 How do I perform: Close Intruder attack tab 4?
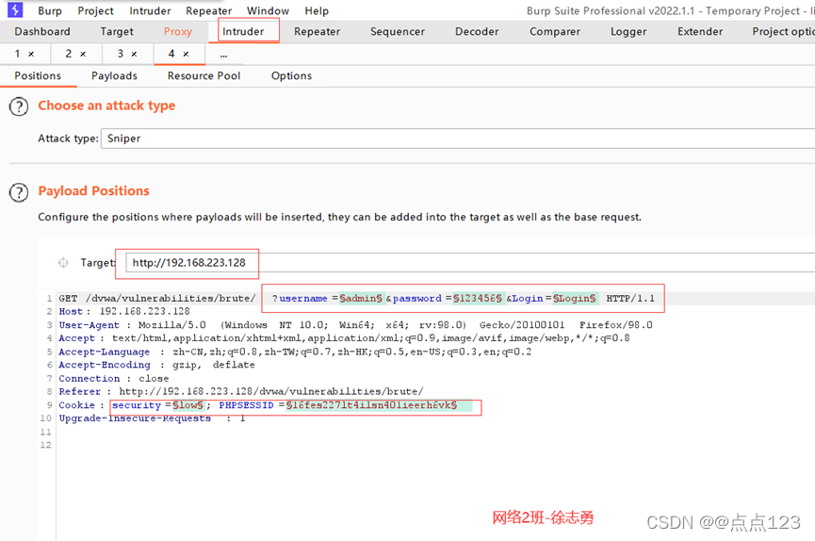[x=186, y=55]
